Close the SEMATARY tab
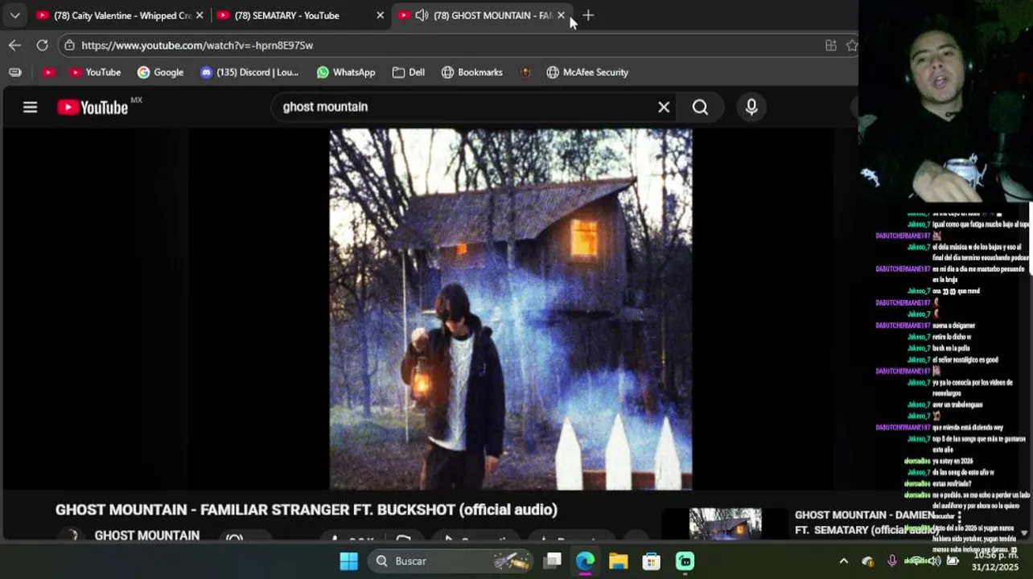The width and height of the screenshot is (1033, 579). pyautogui.click(x=381, y=15)
